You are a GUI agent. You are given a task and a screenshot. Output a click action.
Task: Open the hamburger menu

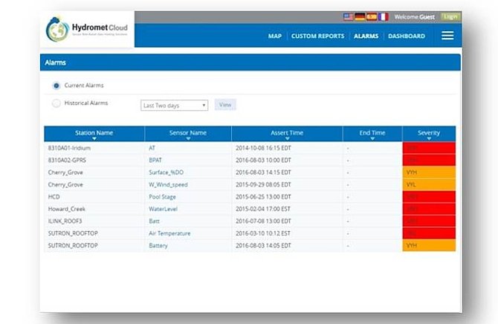[x=447, y=36]
